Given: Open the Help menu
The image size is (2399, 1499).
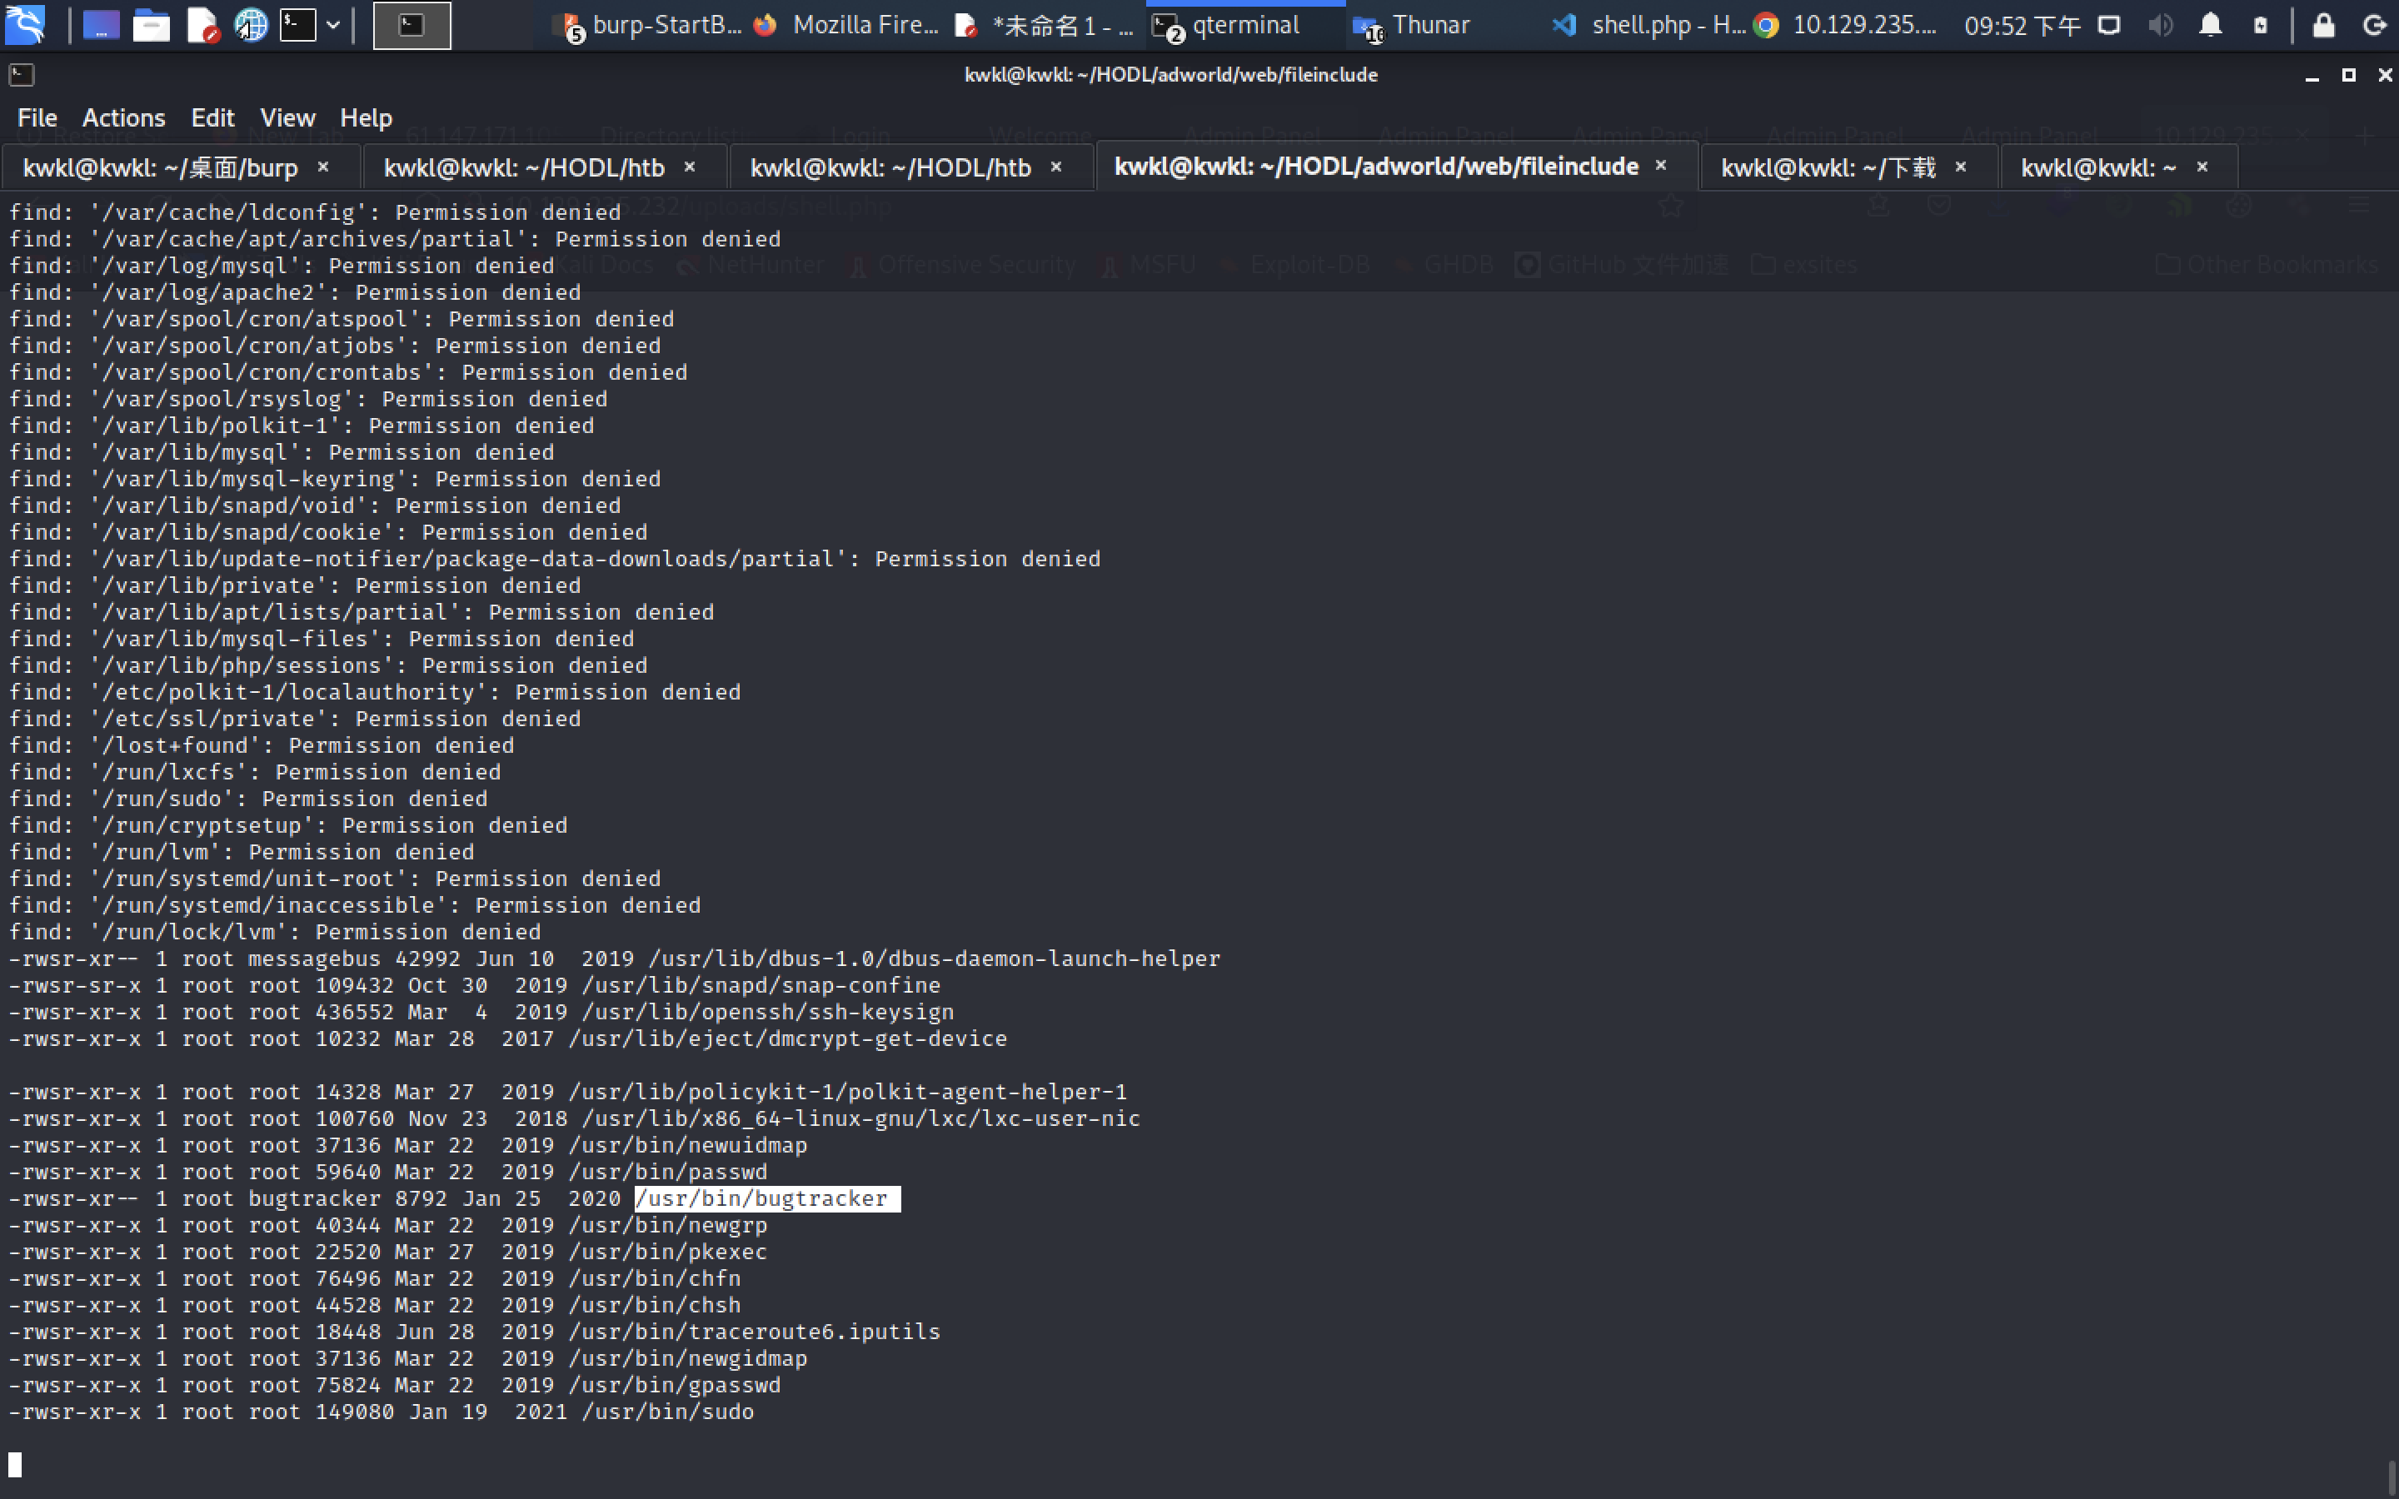Looking at the screenshot, I should (366, 118).
